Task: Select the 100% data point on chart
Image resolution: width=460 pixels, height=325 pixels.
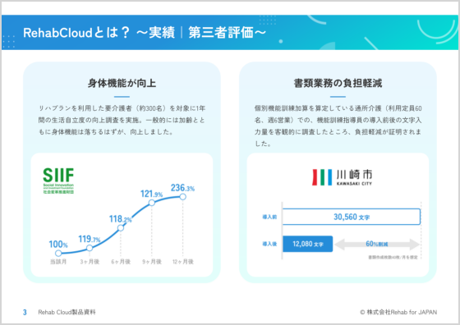Action: (x=58, y=254)
